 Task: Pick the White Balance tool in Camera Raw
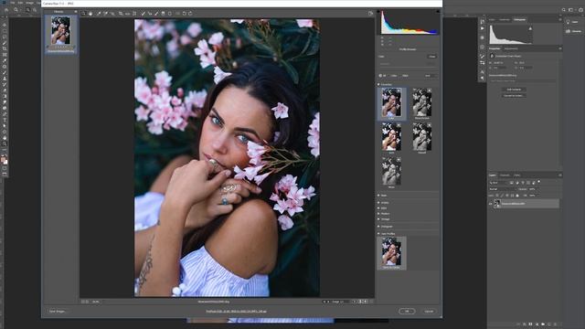tap(99, 14)
